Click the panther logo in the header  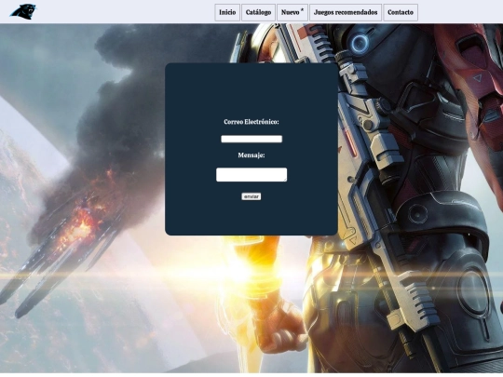click(x=23, y=12)
